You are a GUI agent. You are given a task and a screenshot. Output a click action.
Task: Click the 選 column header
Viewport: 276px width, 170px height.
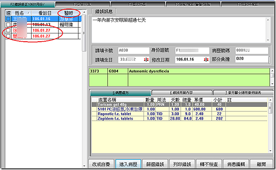click(8, 13)
